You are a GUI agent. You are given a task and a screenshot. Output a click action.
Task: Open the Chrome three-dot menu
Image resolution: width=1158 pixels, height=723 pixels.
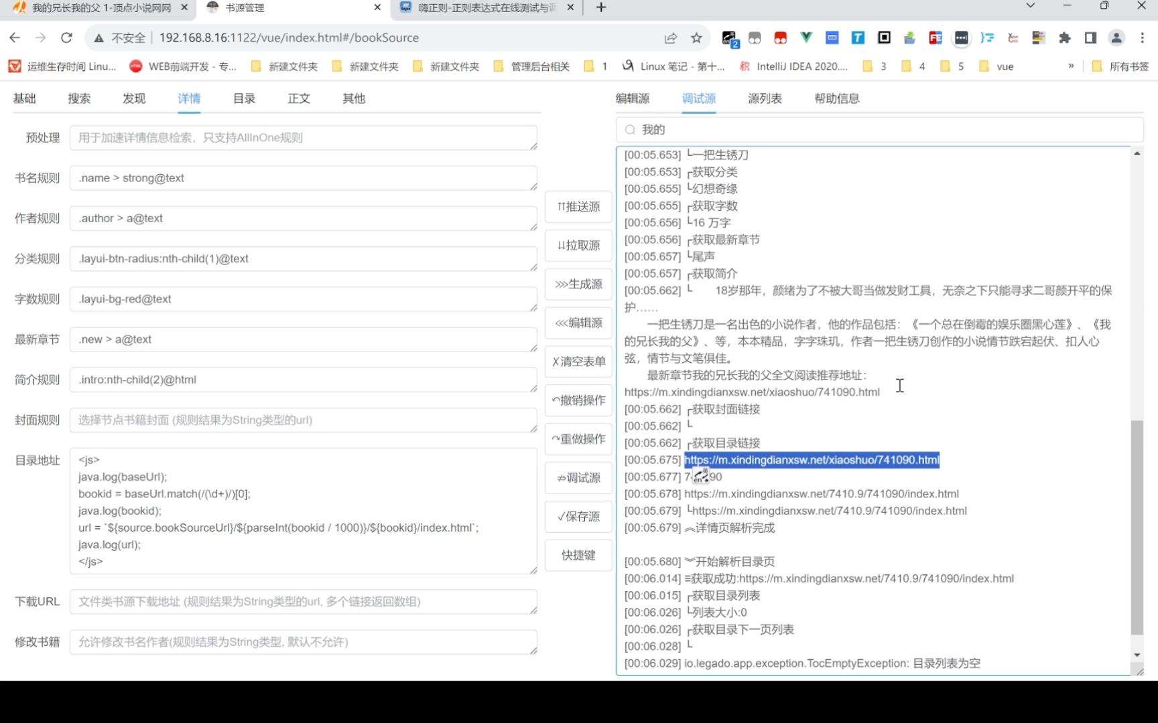[x=1143, y=38]
